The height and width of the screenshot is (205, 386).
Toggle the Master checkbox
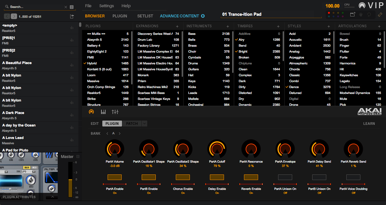pyautogui.click(x=78, y=157)
